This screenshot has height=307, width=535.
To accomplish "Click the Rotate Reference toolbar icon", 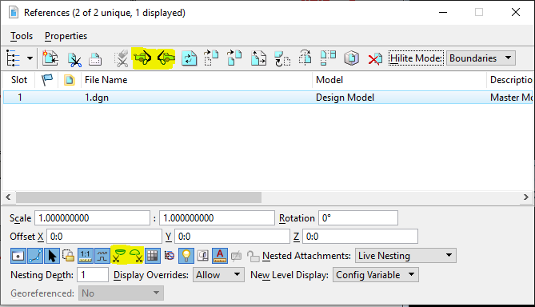I will point(281,58).
